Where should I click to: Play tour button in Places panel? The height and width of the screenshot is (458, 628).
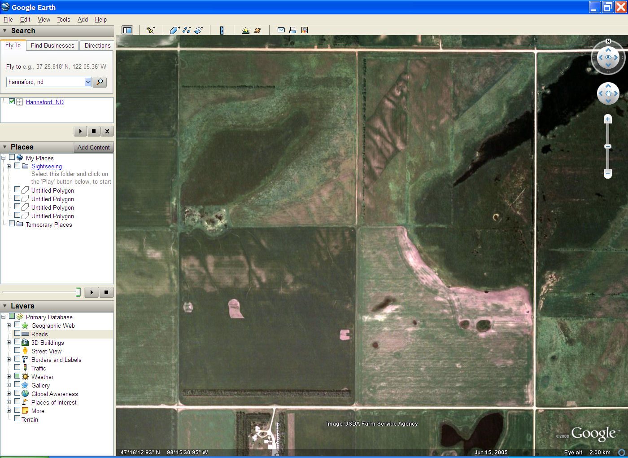[x=92, y=292]
